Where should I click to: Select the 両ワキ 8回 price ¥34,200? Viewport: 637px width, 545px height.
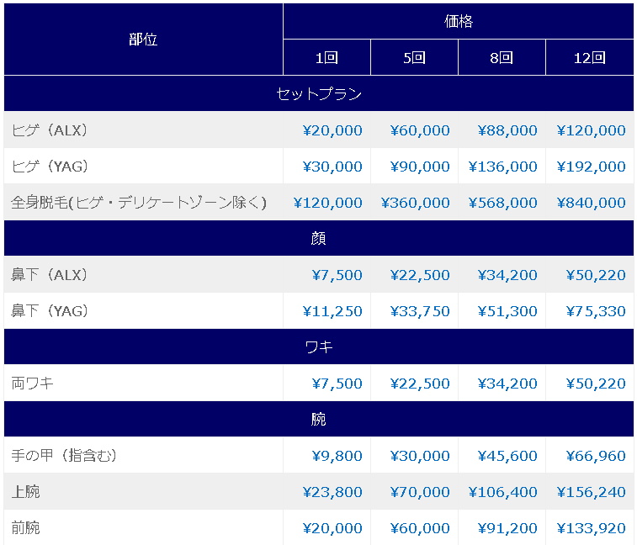[507, 384]
